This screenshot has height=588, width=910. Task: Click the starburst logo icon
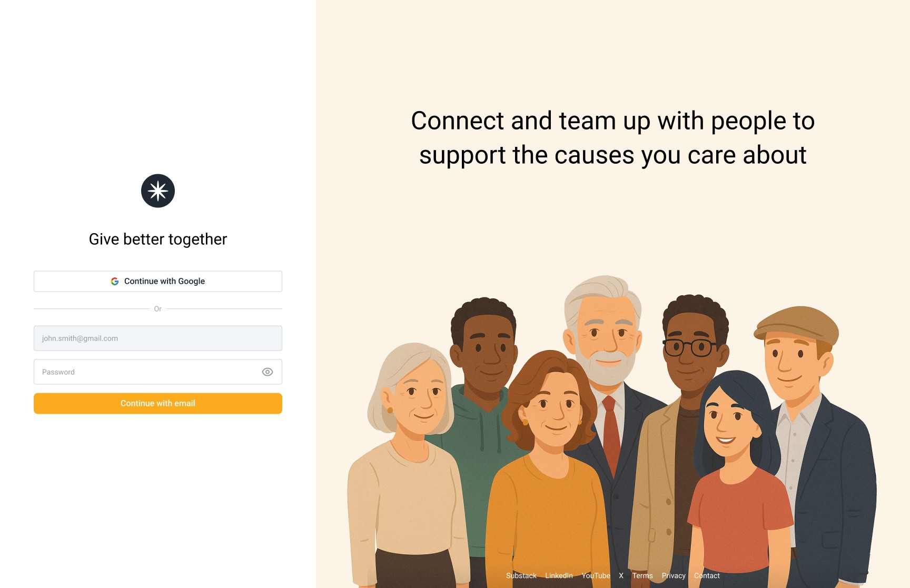(x=158, y=191)
